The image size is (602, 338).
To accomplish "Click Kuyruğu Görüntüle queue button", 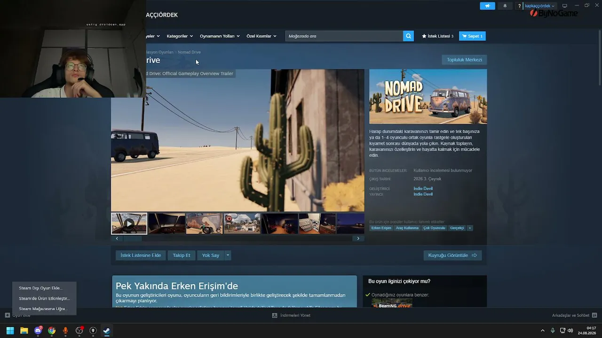I will click(452, 255).
